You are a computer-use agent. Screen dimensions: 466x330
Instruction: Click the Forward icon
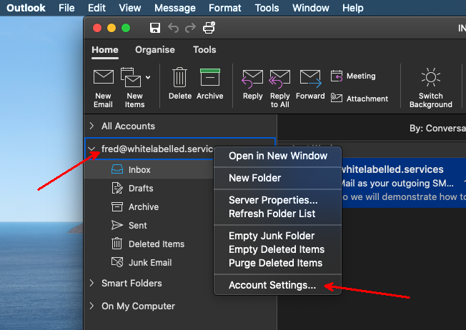point(311,79)
